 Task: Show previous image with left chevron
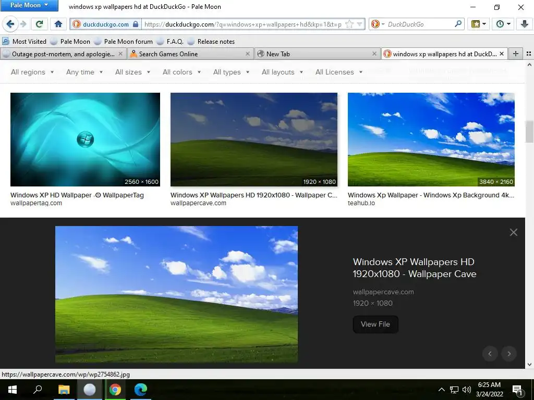click(x=490, y=354)
